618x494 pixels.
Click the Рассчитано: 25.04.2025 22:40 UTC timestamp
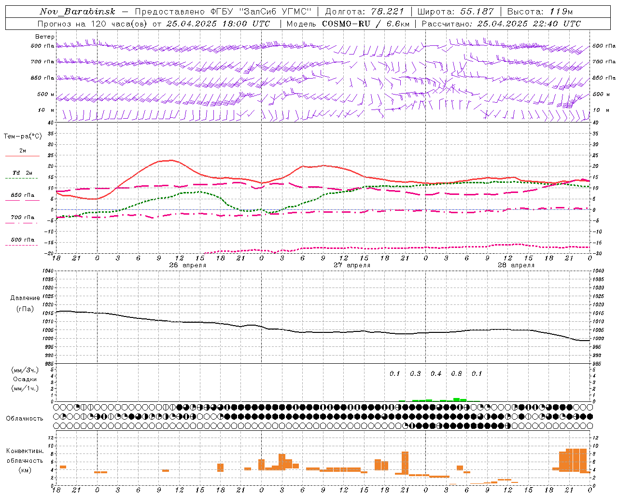click(501, 24)
